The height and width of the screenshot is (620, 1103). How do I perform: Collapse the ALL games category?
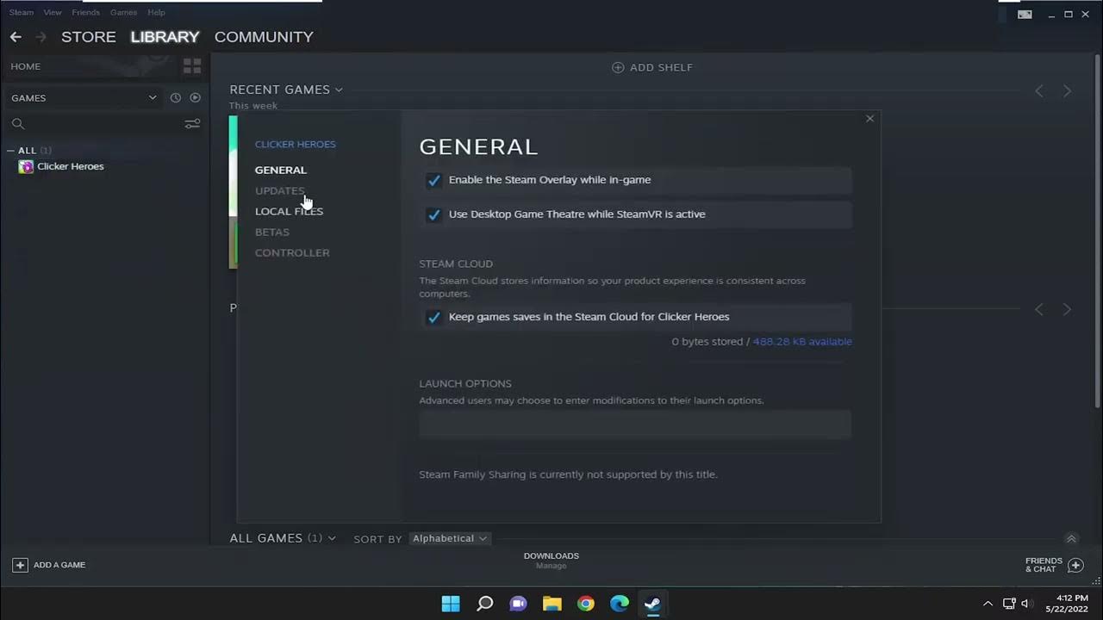point(10,151)
